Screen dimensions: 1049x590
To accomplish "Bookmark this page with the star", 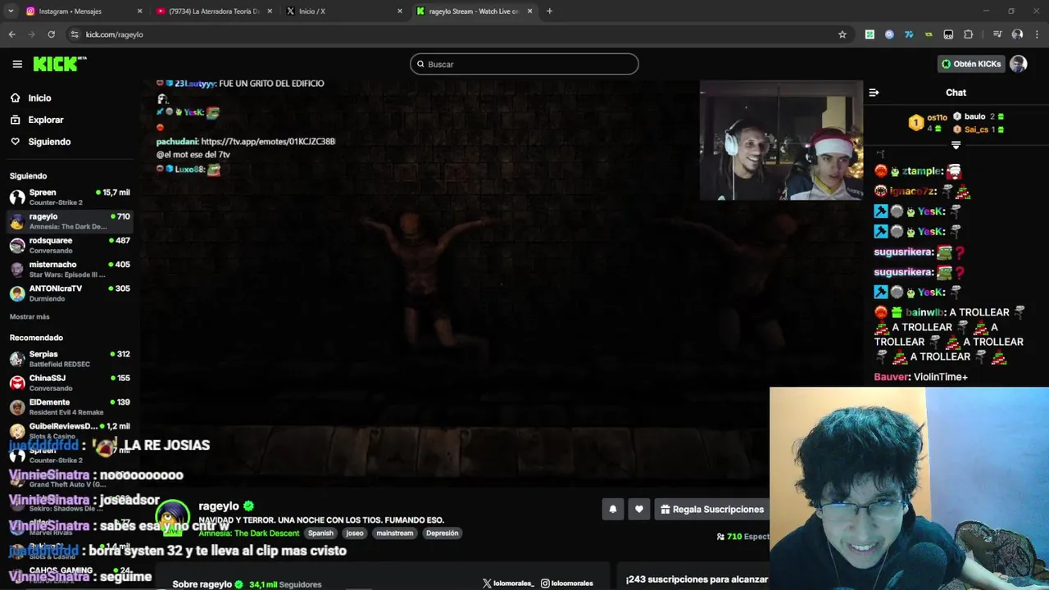I will click(x=842, y=34).
